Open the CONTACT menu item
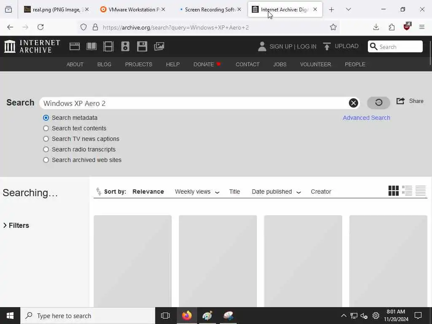The width and height of the screenshot is (432, 324). [x=248, y=64]
